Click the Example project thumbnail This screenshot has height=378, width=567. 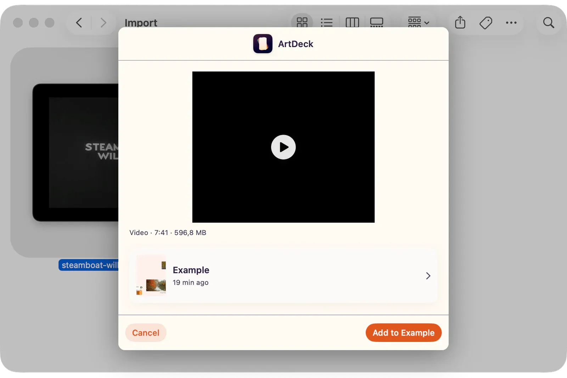click(151, 275)
